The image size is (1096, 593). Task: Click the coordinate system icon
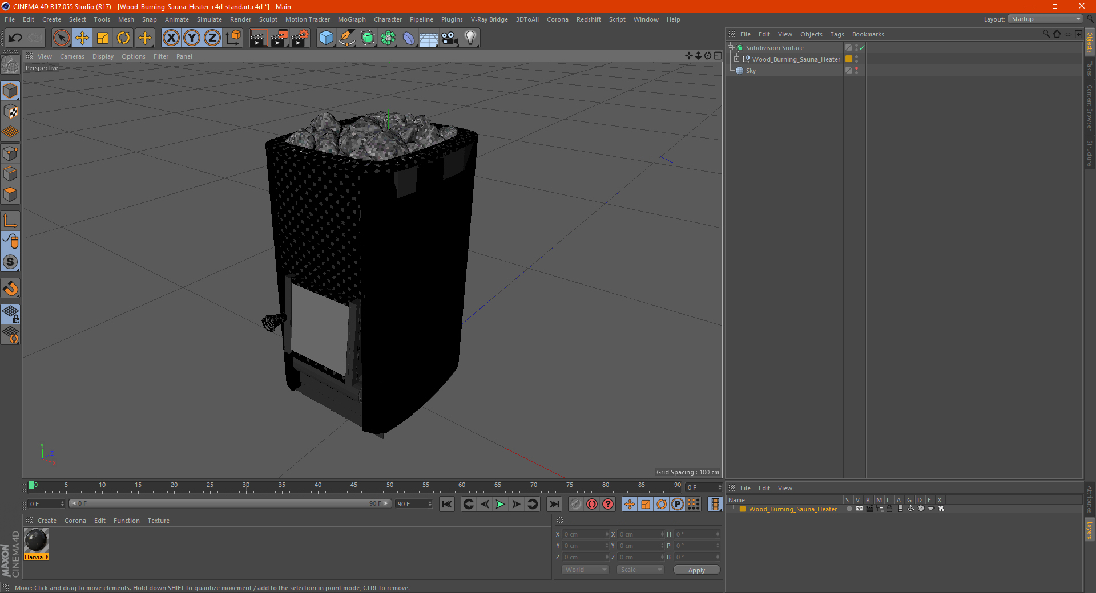pyautogui.click(x=233, y=38)
